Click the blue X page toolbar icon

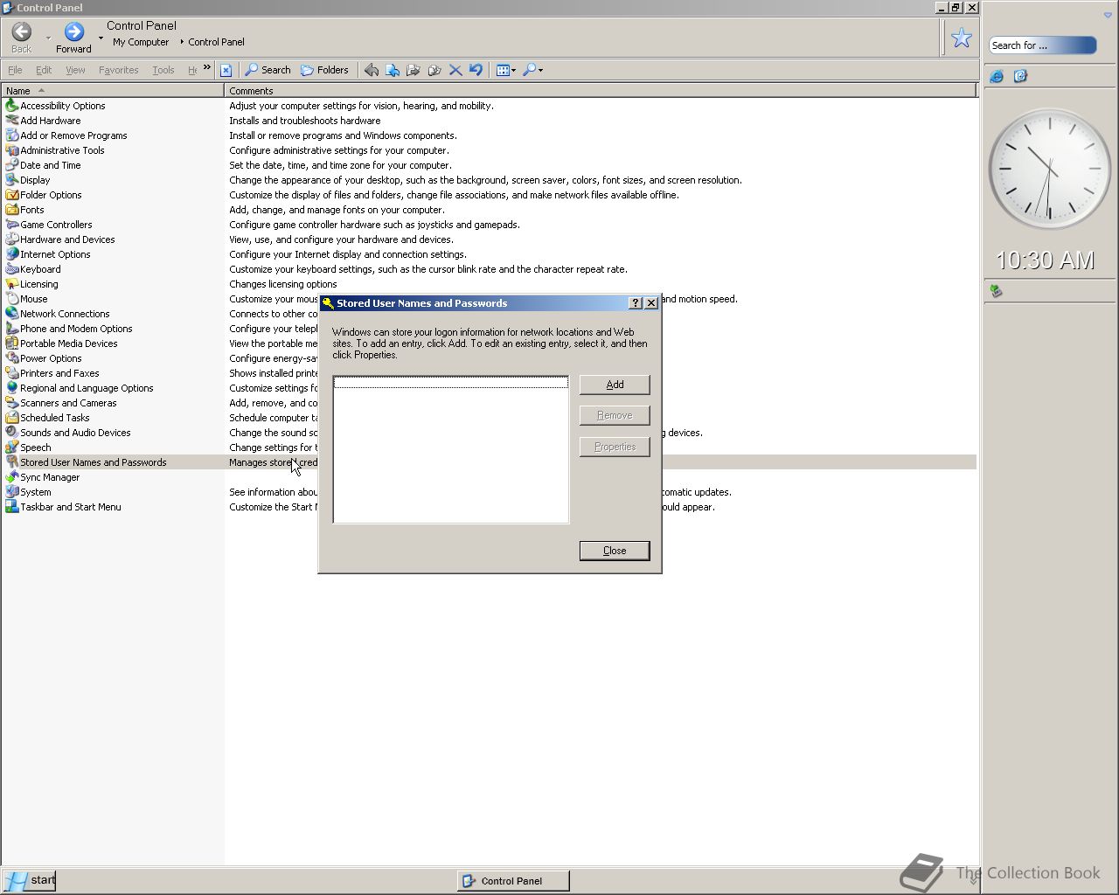click(226, 70)
